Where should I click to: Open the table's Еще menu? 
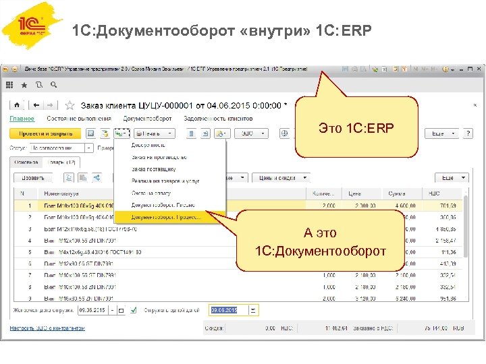click(452, 178)
